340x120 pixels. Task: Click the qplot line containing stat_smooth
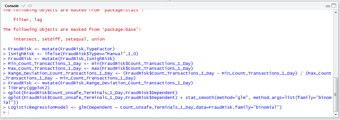click(167, 100)
